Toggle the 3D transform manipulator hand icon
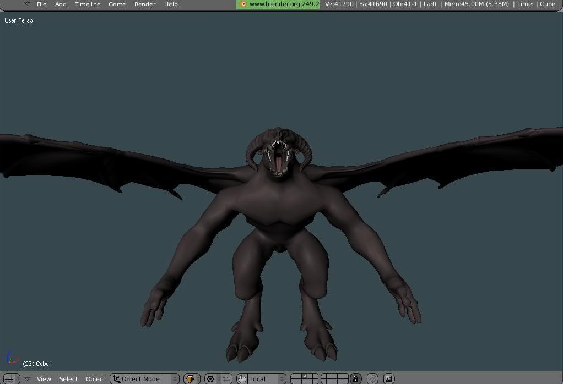Screen dimensions: 563x384 [x=242, y=378]
